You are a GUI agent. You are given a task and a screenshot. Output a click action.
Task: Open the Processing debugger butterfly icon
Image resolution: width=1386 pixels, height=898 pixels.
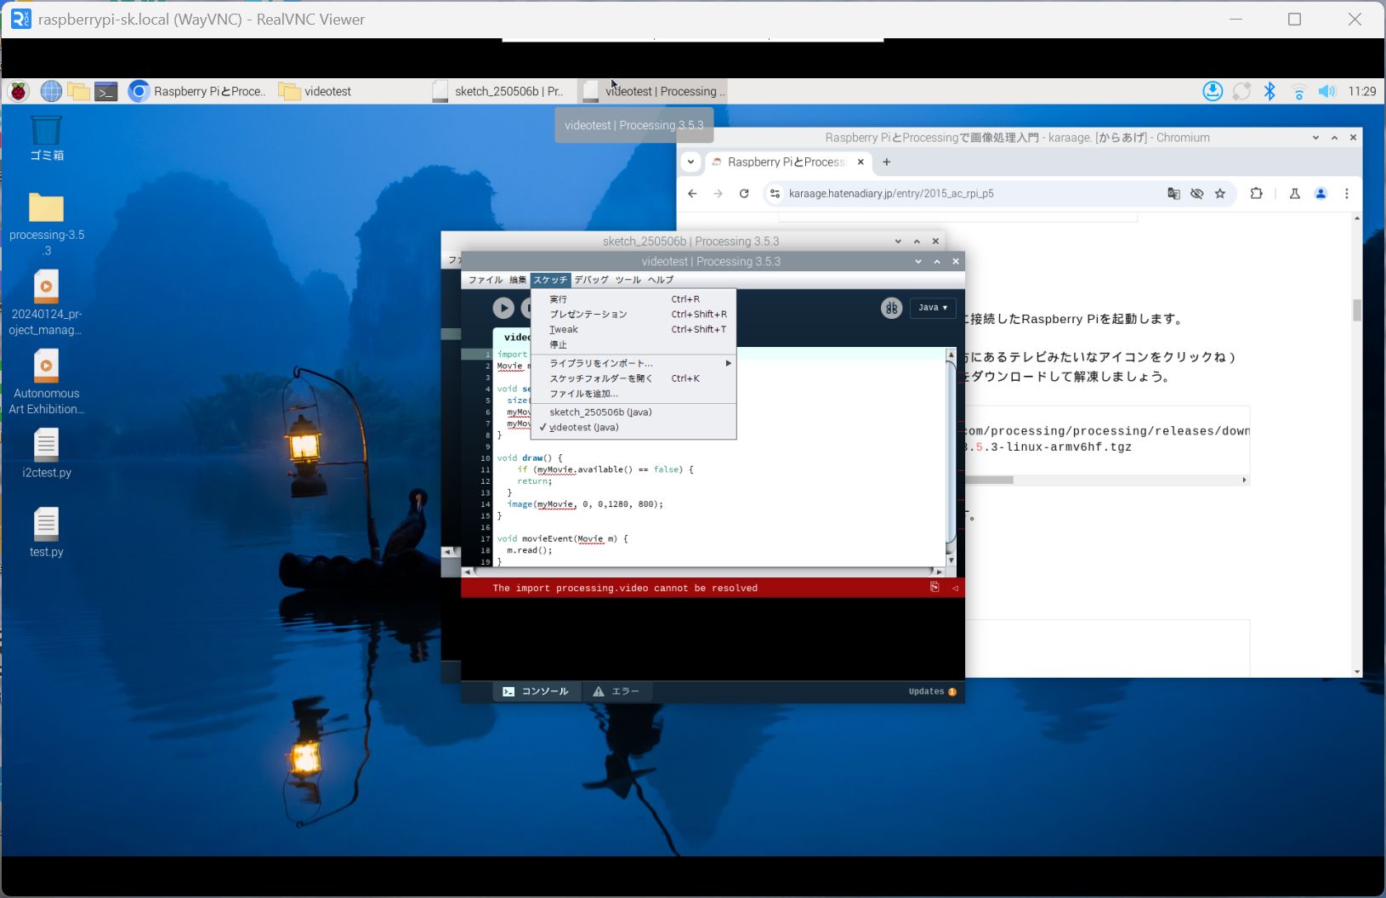tap(891, 308)
